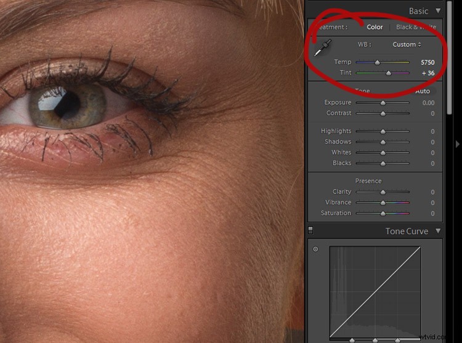Image resolution: width=462 pixels, height=343 pixels.
Task: Click the tone curve graph line
Action: point(375,292)
